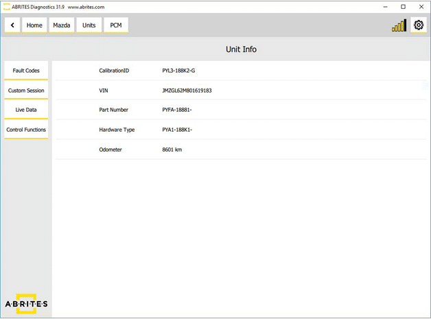Click the signal strength bars icon
This screenshot has height=319, width=431.
click(399, 25)
